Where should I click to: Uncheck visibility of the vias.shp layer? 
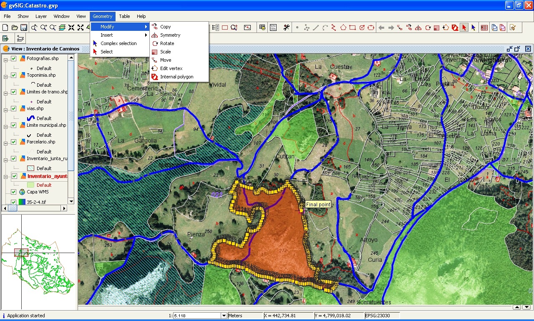[x=13, y=108]
